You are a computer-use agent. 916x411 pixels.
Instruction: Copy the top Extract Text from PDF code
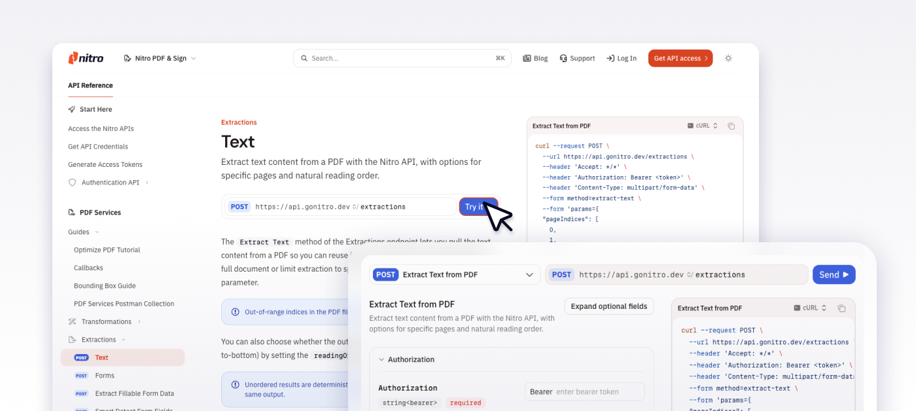point(731,126)
